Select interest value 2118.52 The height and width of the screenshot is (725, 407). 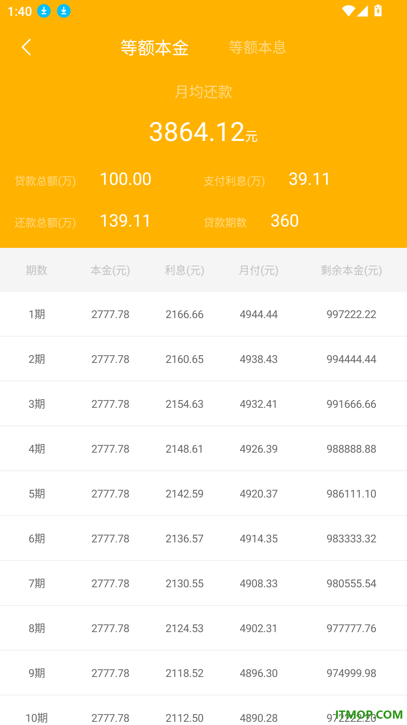coord(185,673)
